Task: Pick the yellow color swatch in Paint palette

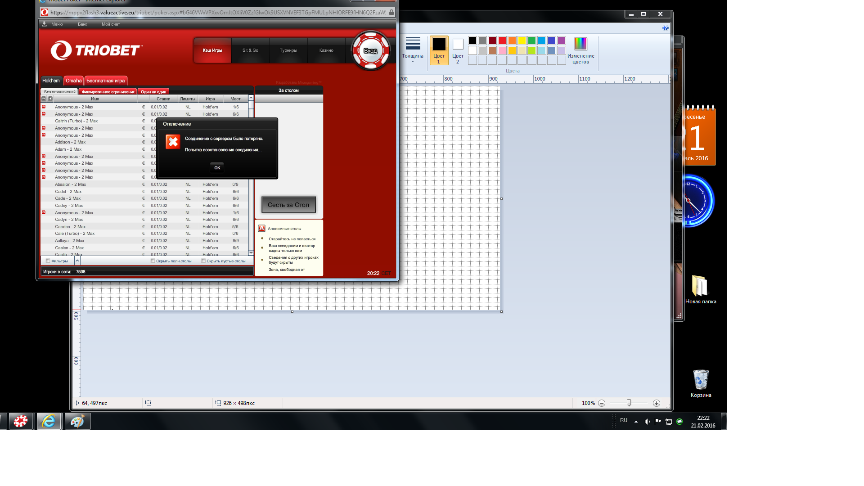Action: coord(522,40)
